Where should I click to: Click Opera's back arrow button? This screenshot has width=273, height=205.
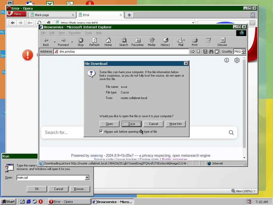pyautogui.click(x=13, y=23)
